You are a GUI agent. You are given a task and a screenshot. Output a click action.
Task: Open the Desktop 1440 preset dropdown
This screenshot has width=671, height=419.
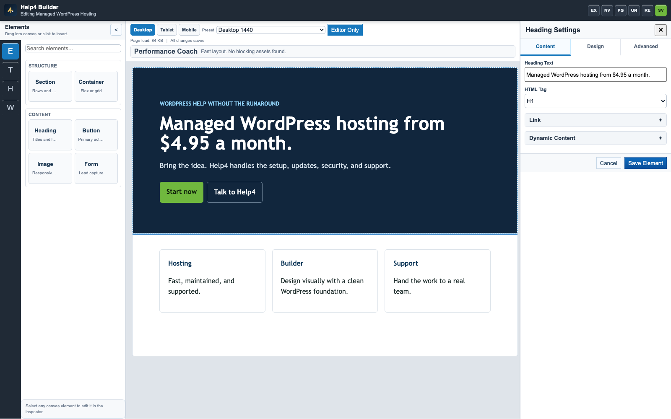point(271,30)
